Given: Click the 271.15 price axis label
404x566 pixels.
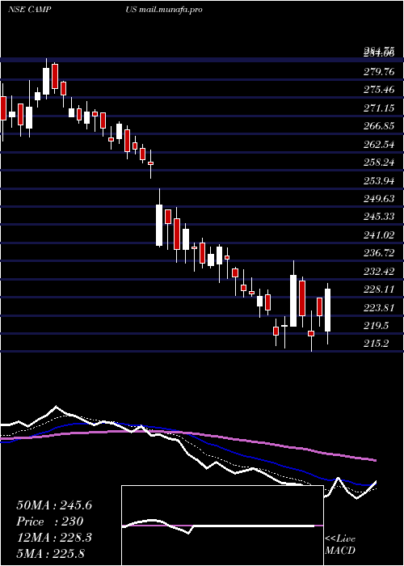Looking at the screenshot, I should pos(379,108).
